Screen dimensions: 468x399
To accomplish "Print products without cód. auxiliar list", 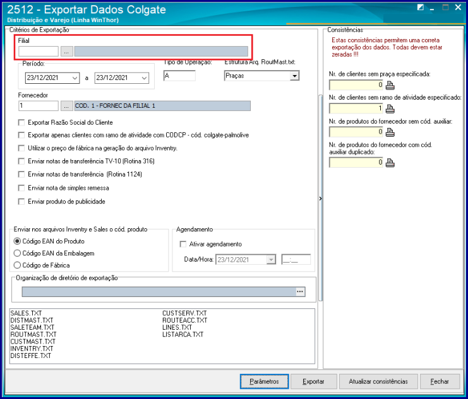I will (390, 132).
